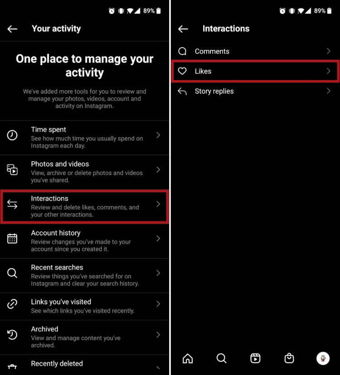Screen dimensions: 340x375
Task: Open the Shop bag icon
Action: pos(289,358)
